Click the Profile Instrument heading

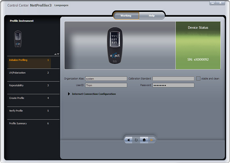22,21
